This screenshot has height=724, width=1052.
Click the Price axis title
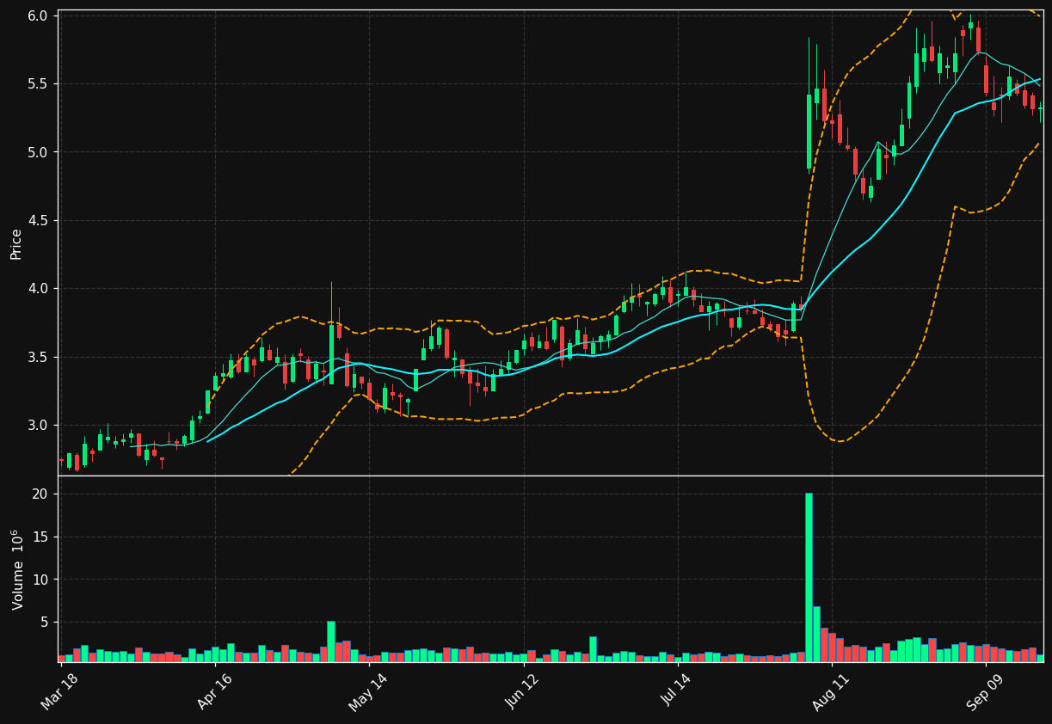coord(16,243)
